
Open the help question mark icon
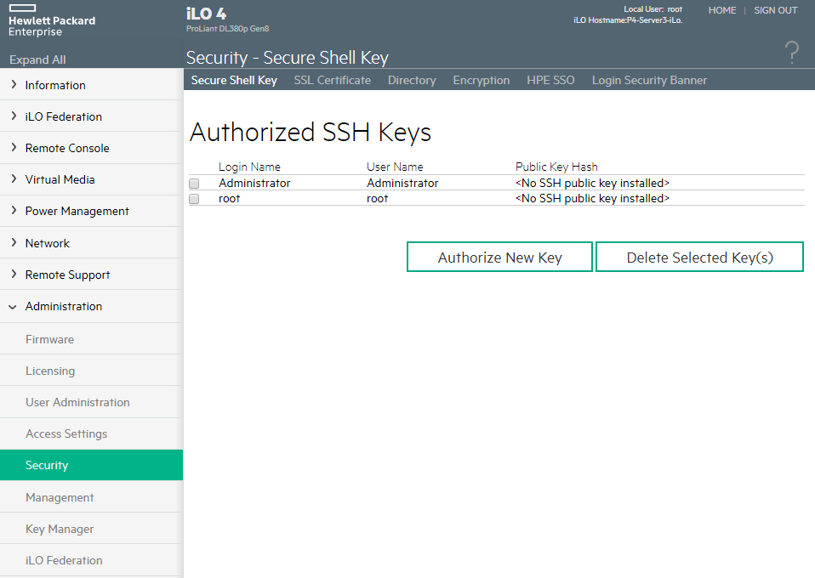click(x=792, y=53)
